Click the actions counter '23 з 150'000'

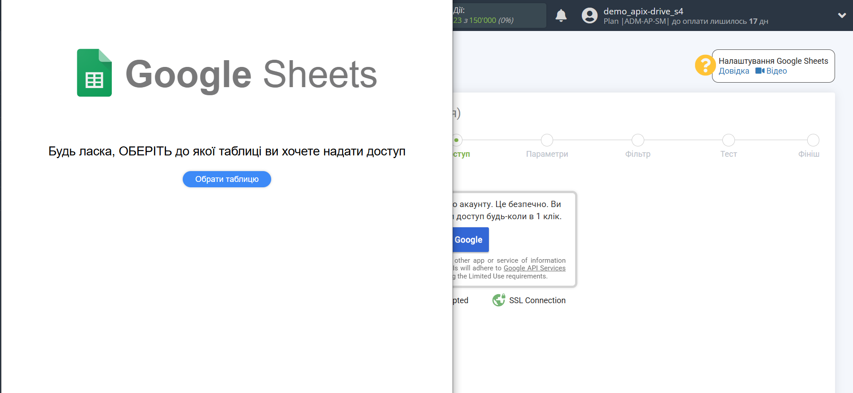pyautogui.click(x=475, y=21)
